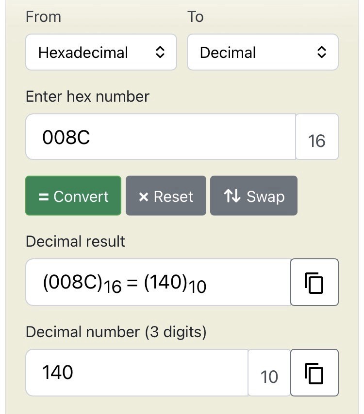Click the "Decimal number (3 digits)" label
This screenshot has width=364, height=414.
point(116,332)
